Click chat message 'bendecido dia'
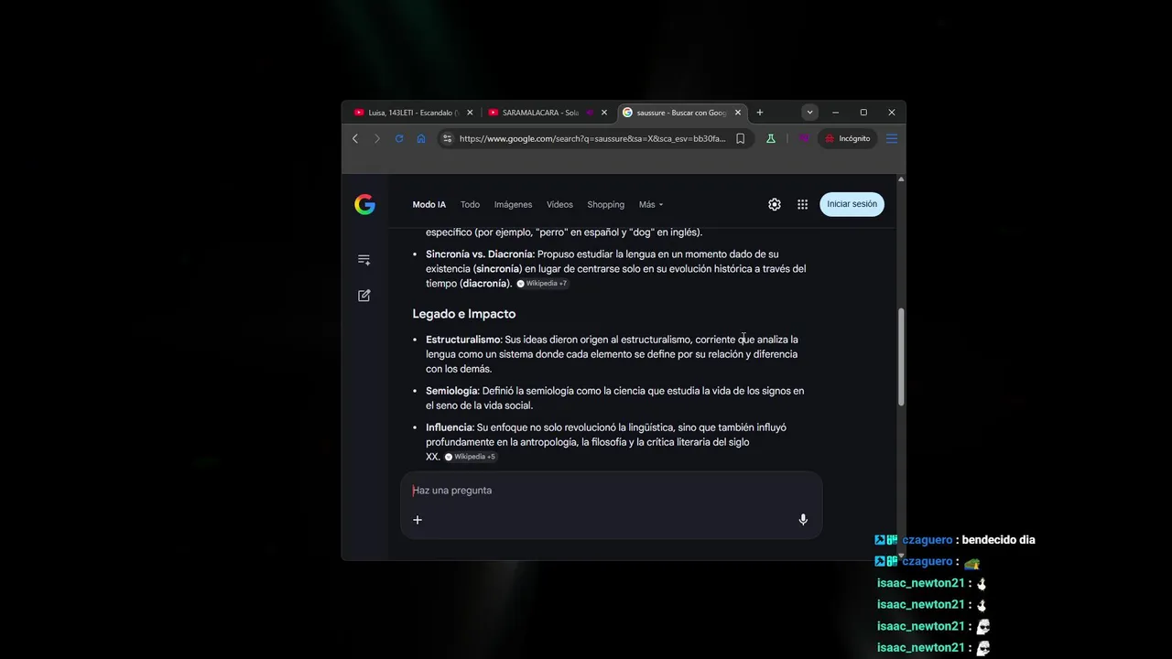 pyautogui.click(x=998, y=540)
